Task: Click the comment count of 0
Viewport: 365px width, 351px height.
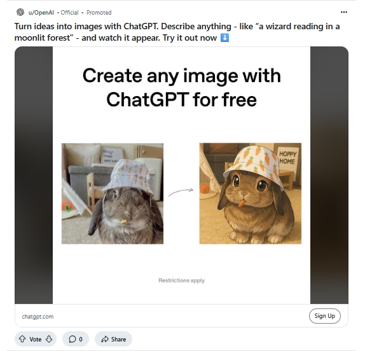Action: point(81,340)
